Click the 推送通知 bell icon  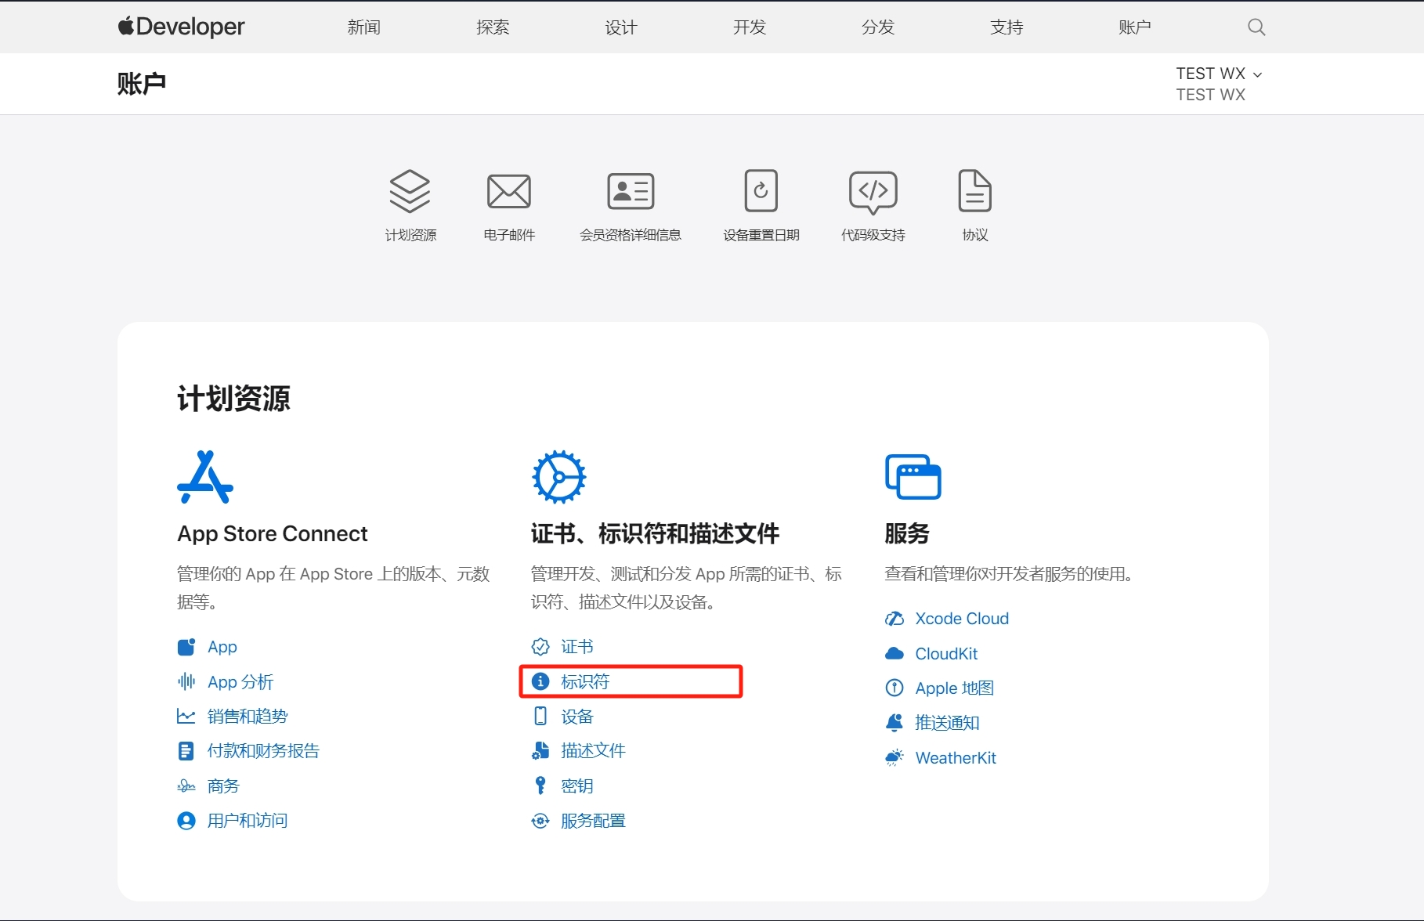pyautogui.click(x=895, y=723)
